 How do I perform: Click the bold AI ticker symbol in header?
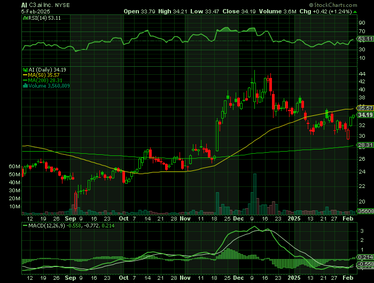tap(24, 5)
